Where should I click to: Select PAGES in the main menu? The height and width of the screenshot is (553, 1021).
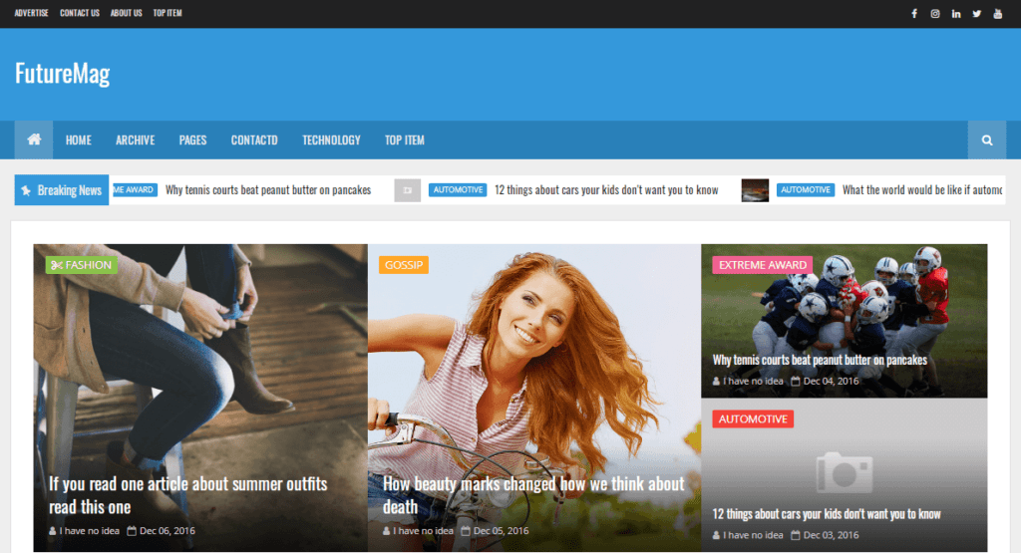(x=192, y=139)
